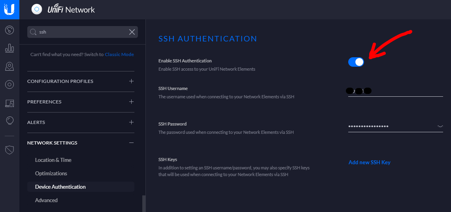Image resolution: width=451 pixels, height=212 pixels.
Task: Select Location & Time settings
Action: (53, 160)
